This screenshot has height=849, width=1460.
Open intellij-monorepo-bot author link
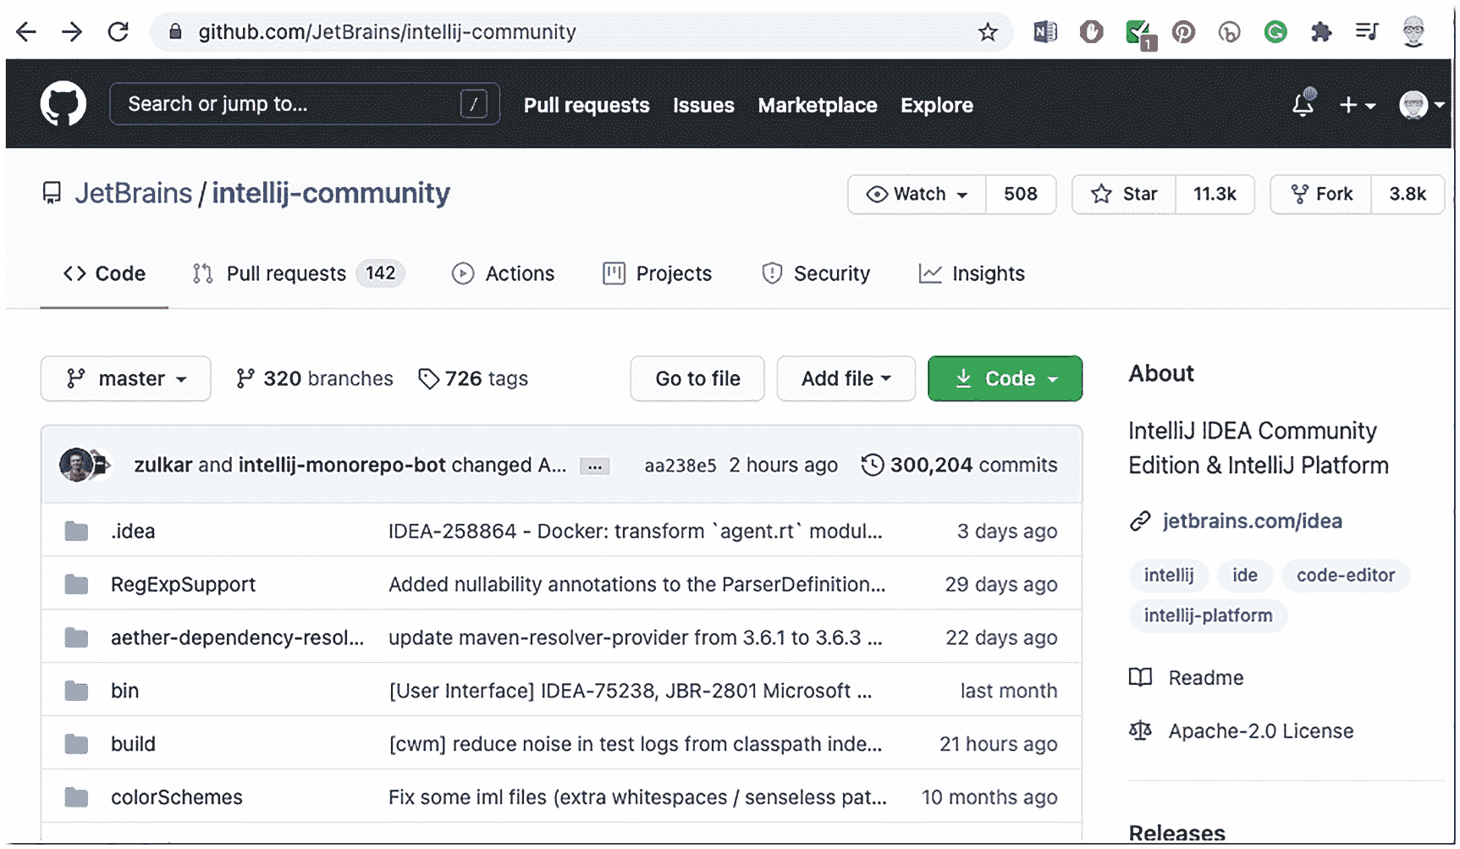click(x=342, y=465)
